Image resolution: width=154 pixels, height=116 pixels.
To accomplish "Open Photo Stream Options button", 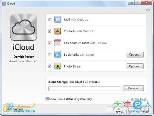I will pos(135,66).
